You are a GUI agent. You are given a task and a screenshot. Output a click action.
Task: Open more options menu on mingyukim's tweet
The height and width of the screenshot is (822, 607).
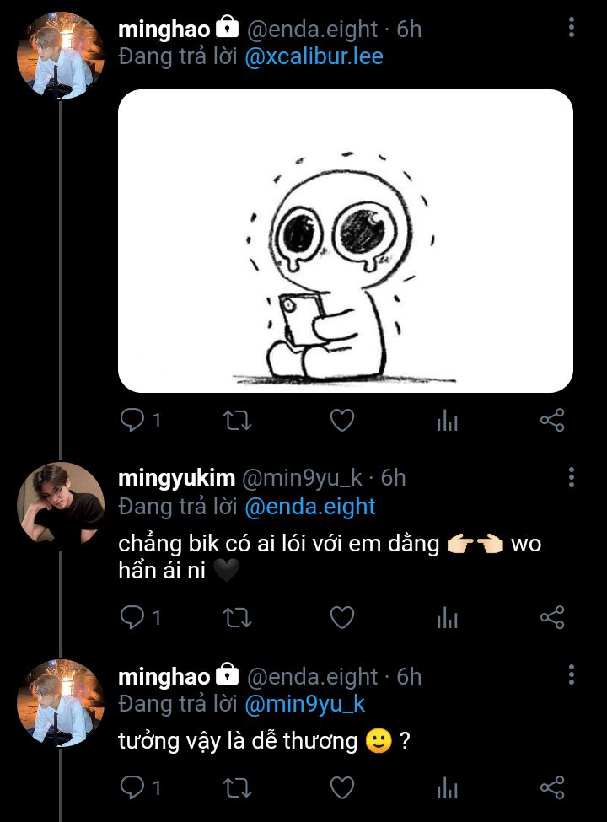click(x=572, y=477)
